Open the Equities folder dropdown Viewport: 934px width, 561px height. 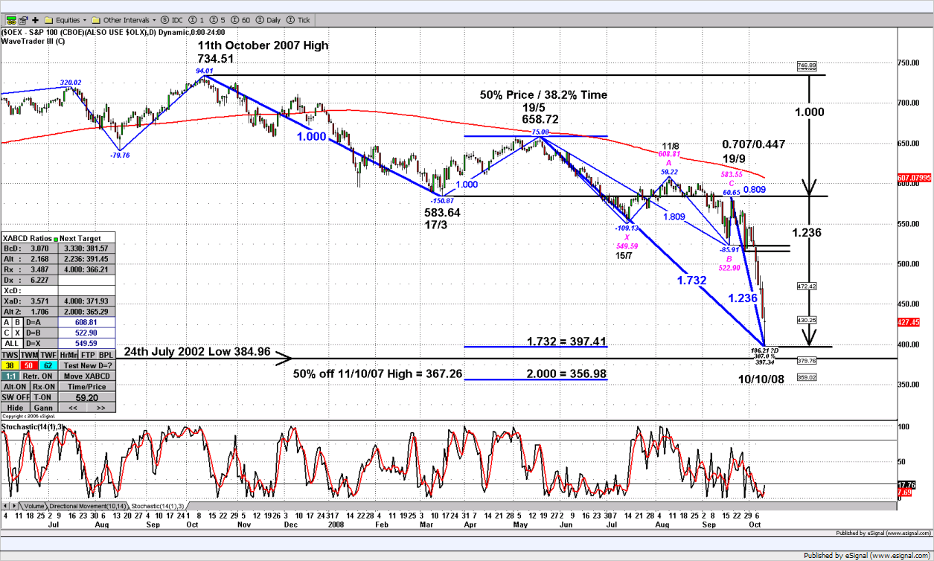(x=65, y=19)
